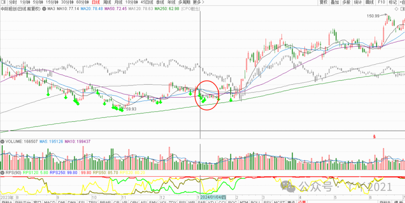
Task: Toggle 叠加 overlay comparison
Action: pos(335,2)
